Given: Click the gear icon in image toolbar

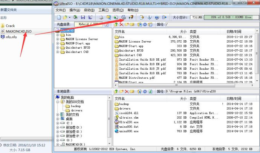Looking at the screenshot, I should [145, 24].
